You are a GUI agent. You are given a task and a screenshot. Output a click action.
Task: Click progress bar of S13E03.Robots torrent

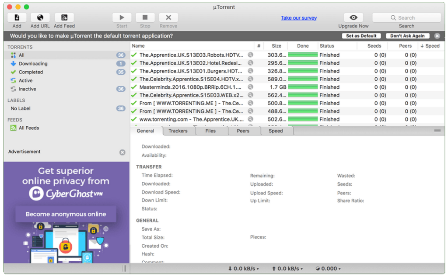(303, 55)
